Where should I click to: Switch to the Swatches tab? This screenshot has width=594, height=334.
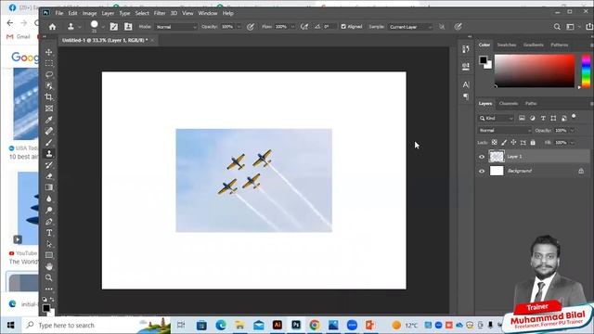[507, 45]
